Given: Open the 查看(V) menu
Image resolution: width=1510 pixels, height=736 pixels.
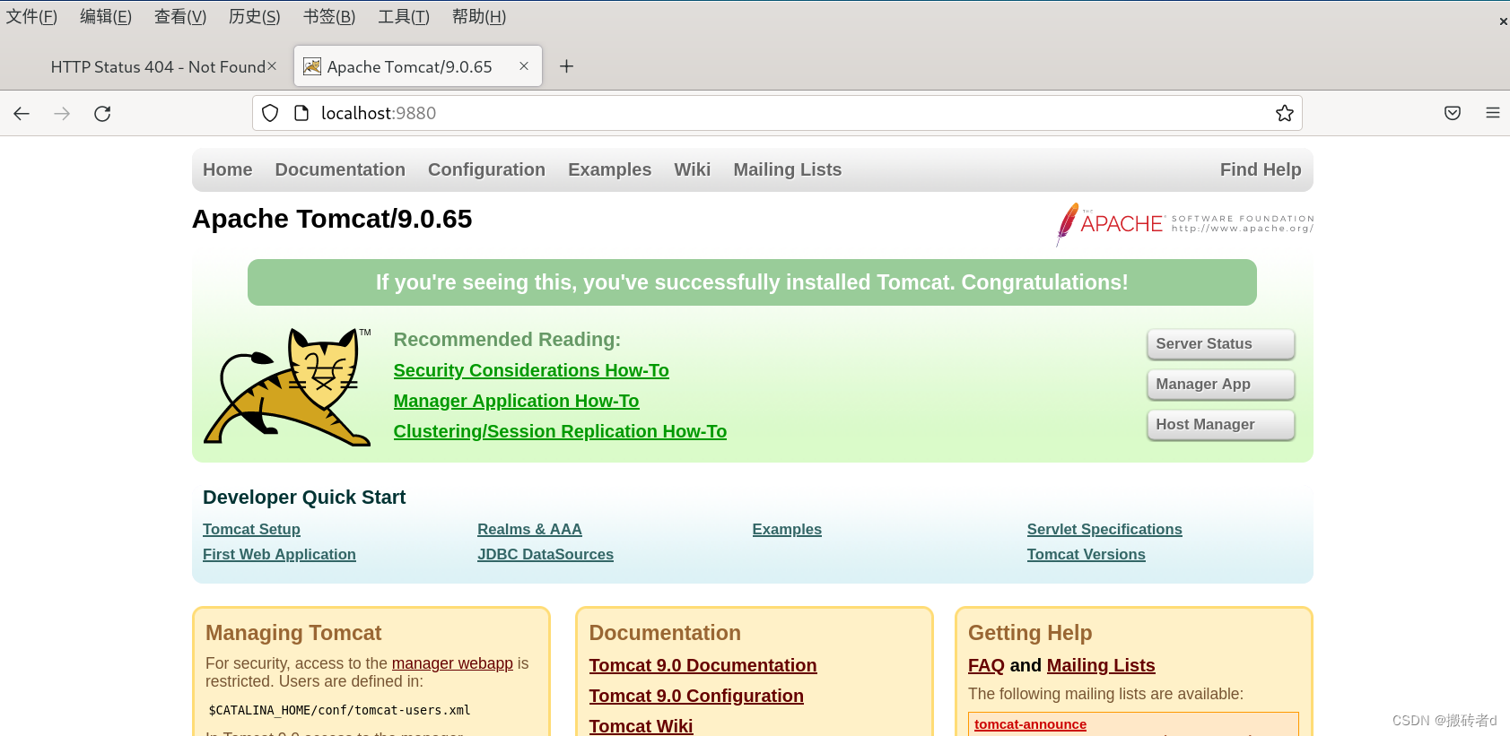Looking at the screenshot, I should point(180,17).
